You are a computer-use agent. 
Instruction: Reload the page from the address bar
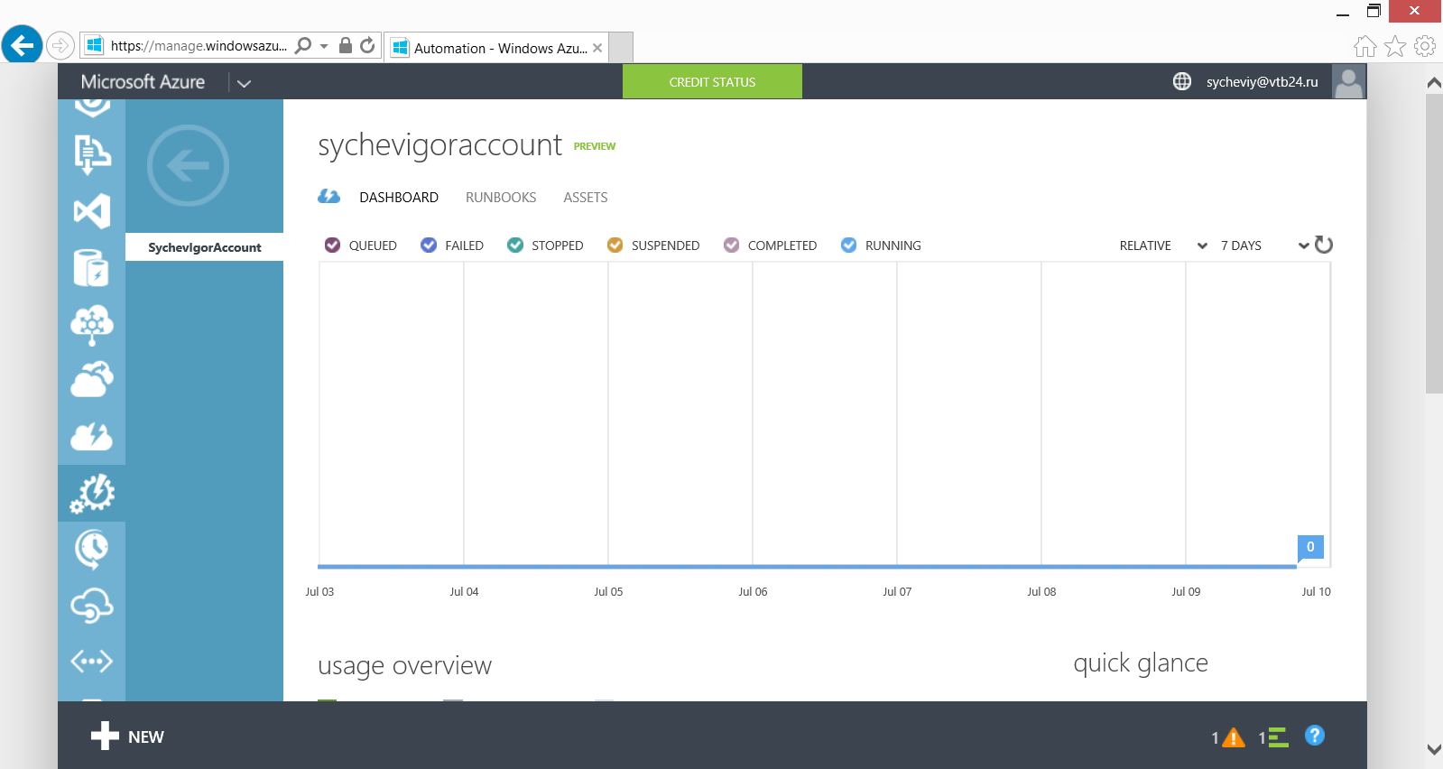[x=367, y=45]
